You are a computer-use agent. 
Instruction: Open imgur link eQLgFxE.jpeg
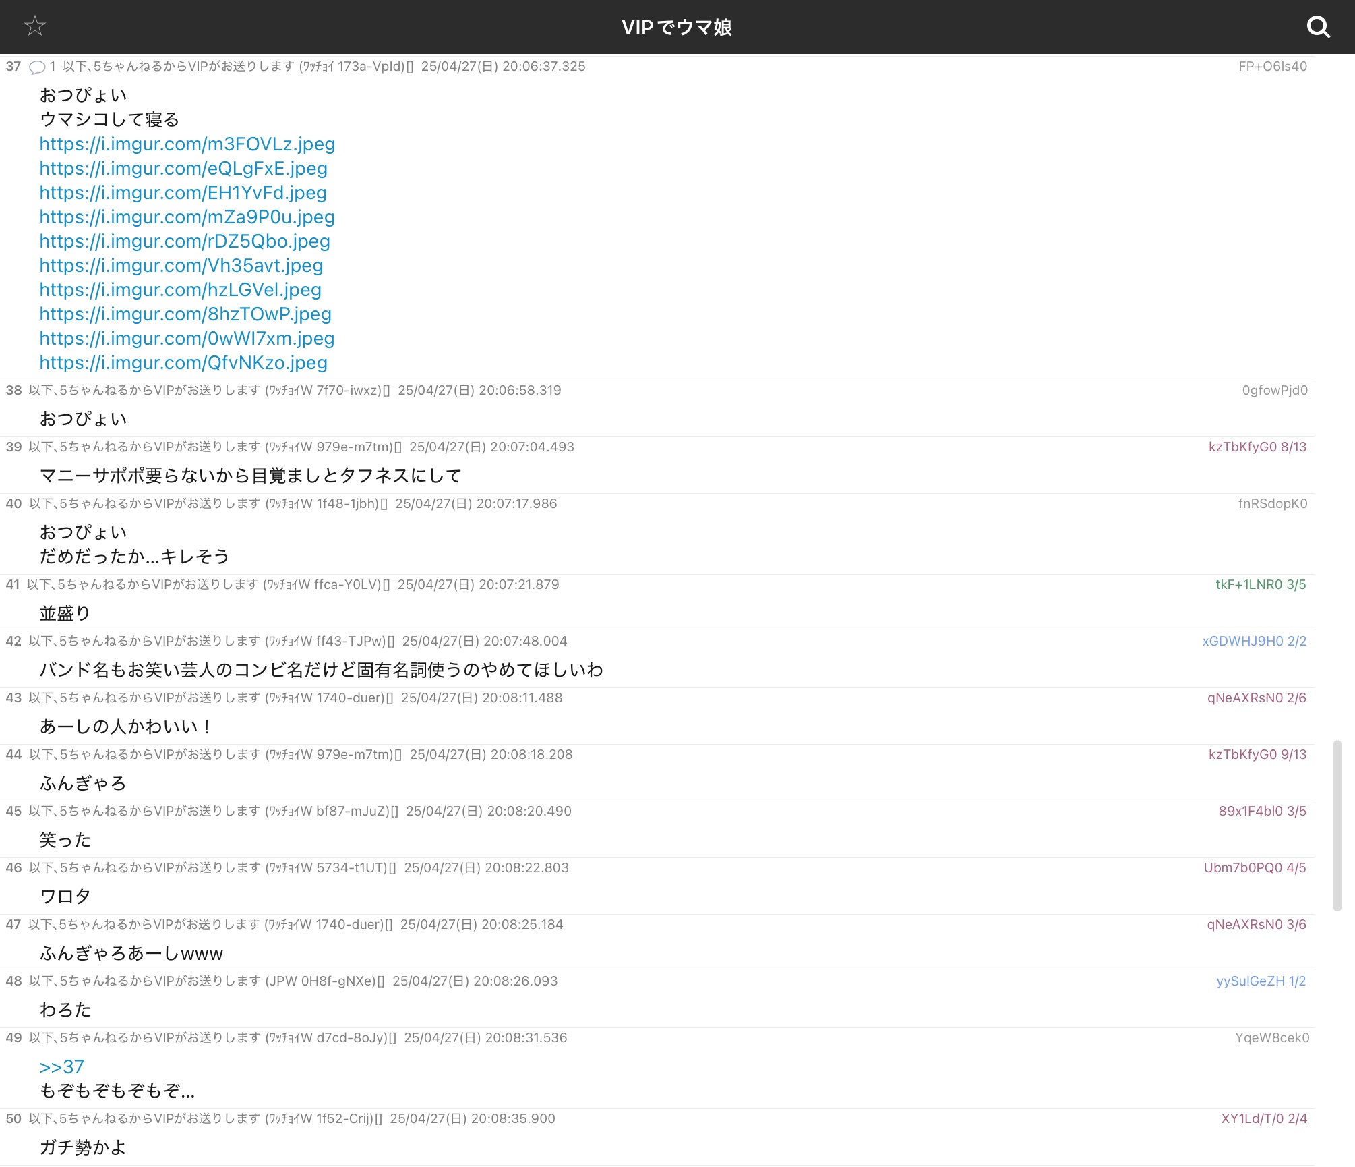click(x=183, y=169)
